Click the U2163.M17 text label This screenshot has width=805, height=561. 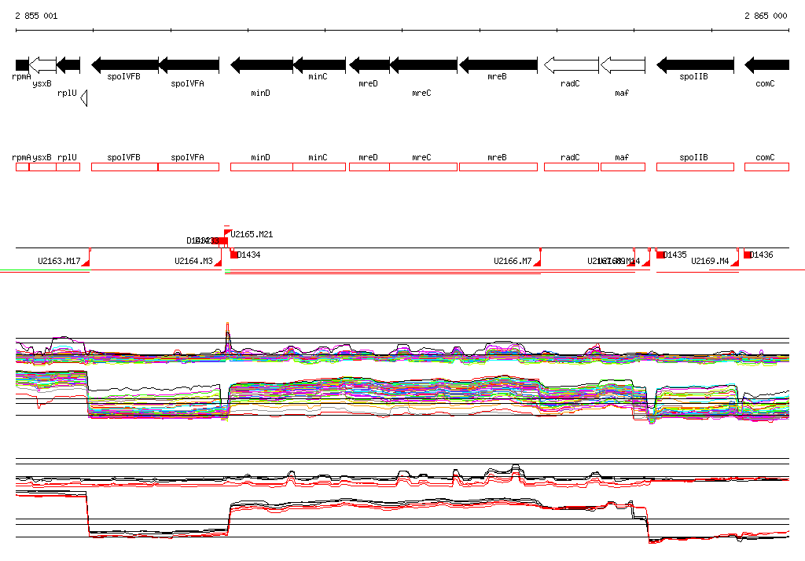(x=59, y=261)
